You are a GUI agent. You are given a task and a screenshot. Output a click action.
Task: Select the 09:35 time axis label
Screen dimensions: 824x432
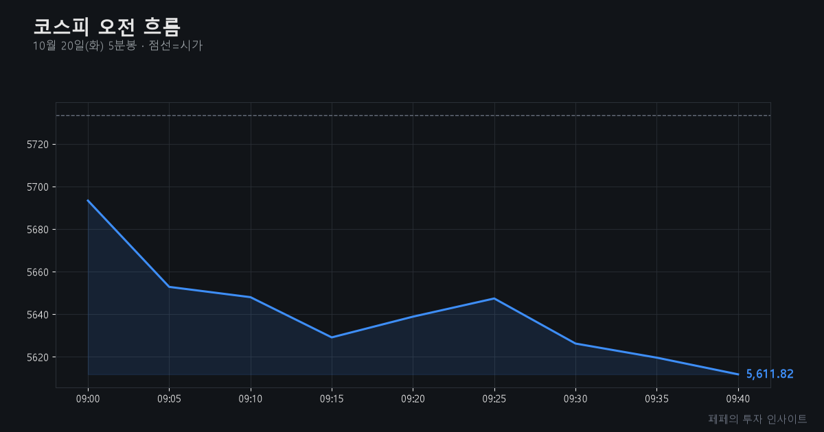657,398
